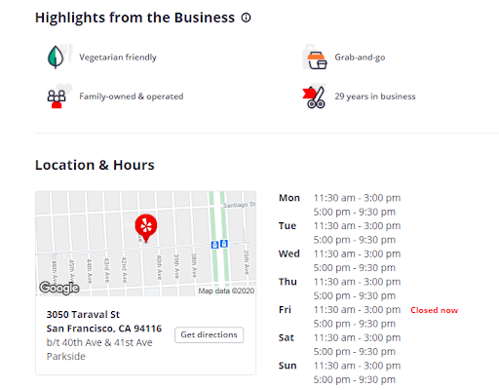
Task: Click the Grab-and-go bag icon
Action: pyautogui.click(x=315, y=58)
